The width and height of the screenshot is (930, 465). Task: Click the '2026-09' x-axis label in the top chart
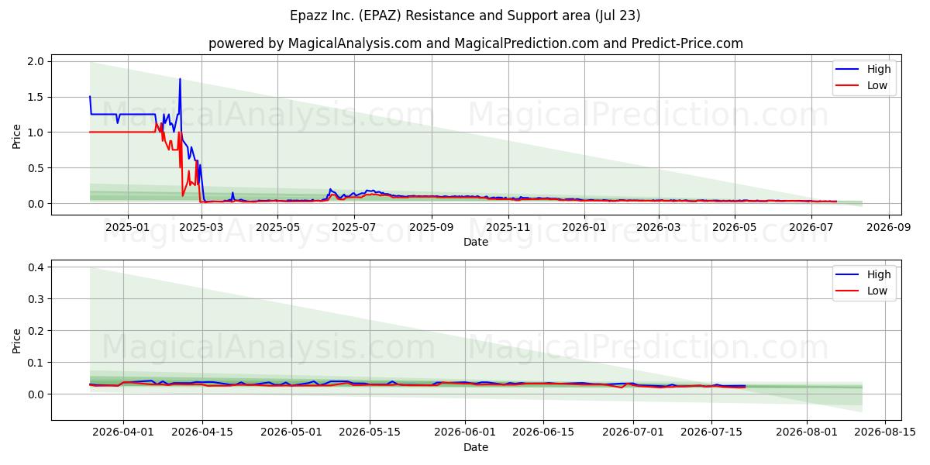(x=888, y=227)
